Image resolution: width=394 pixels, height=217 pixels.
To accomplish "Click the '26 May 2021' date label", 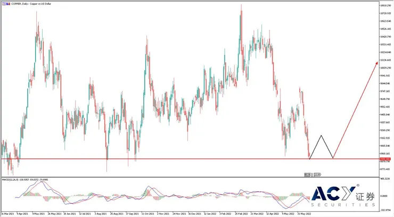I will tap(54, 214).
